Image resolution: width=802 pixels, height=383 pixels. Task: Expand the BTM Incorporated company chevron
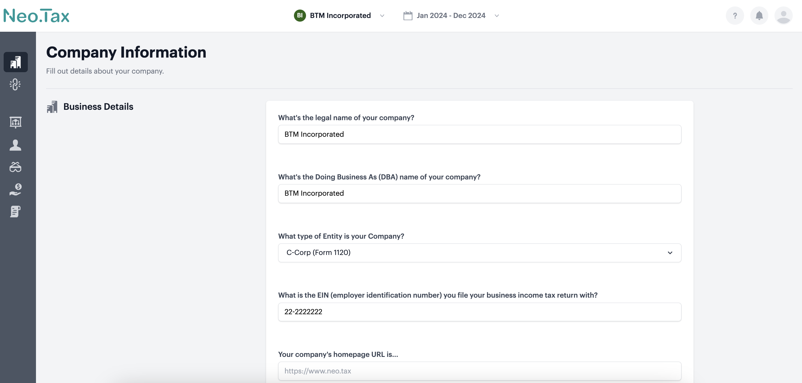click(382, 16)
